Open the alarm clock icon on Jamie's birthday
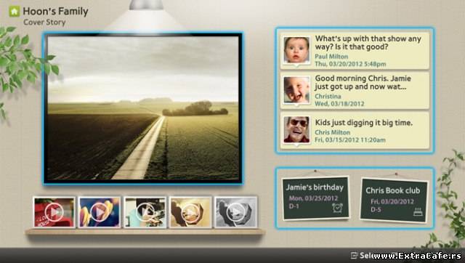 click(337, 208)
